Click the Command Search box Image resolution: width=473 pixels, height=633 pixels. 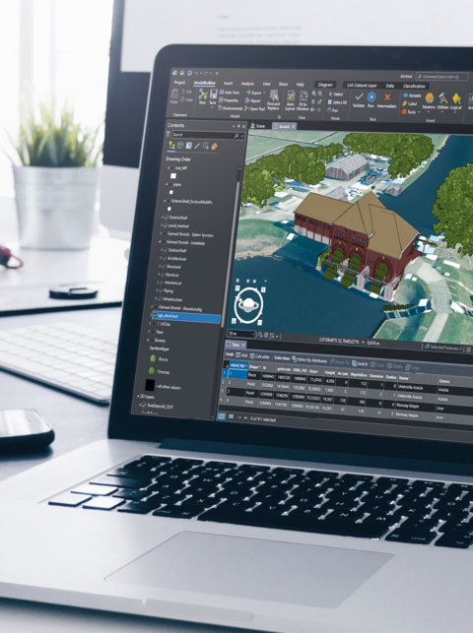pyautogui.click(x=442, y=77)
